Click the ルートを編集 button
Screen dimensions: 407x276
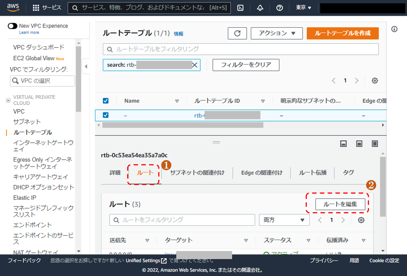(x=340, y=204)
